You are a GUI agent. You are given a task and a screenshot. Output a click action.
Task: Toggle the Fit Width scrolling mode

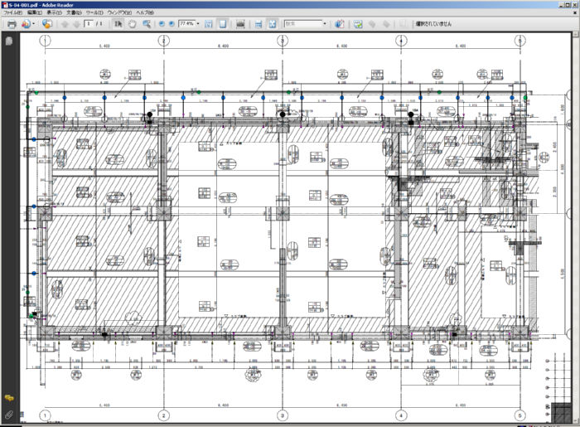(209, 24)
